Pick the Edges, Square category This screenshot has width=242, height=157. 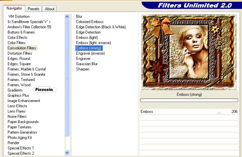[x=19, y=64]
